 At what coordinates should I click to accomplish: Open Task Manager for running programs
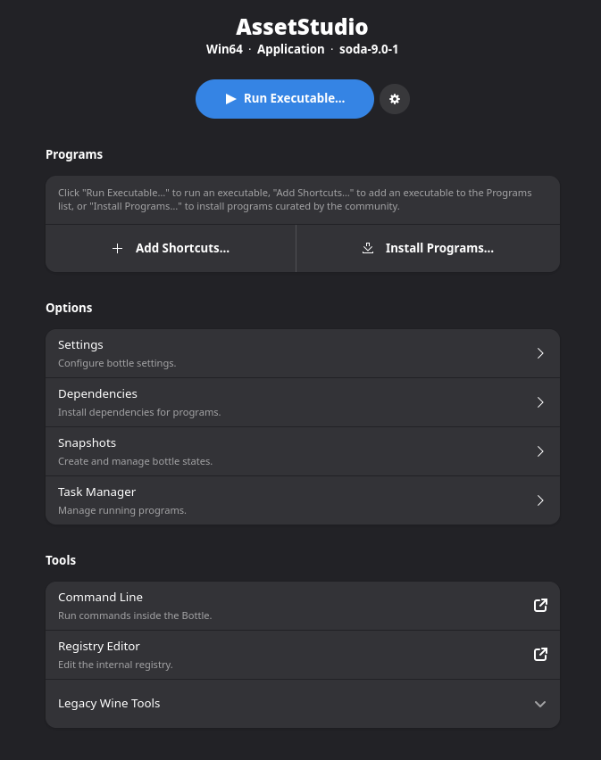click(268, 500)
